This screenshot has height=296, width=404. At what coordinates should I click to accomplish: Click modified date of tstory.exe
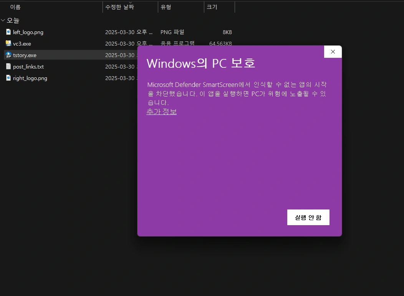pyautogui.click(x=121, y=55)
